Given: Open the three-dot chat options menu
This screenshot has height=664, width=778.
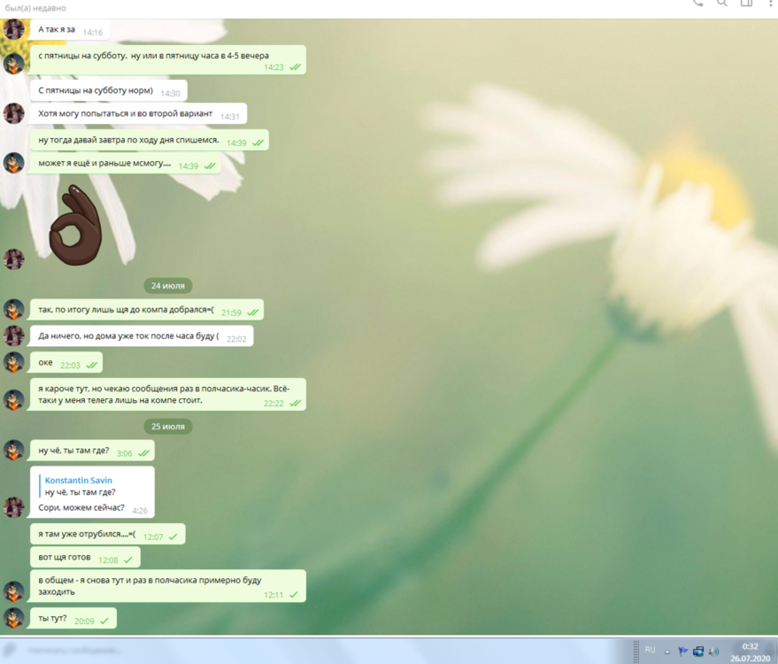Looking at the screenshot, I should coord(769,4).
